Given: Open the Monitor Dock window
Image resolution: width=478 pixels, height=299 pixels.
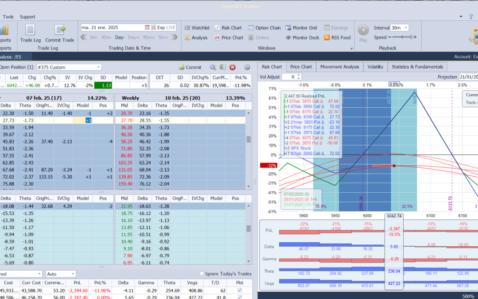Looking at the screenshot, I should [302, 38].
